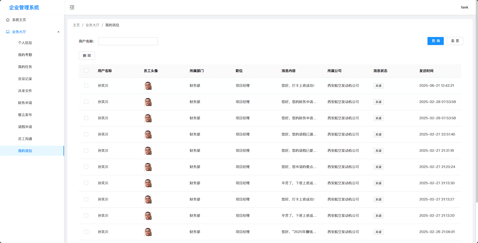Click the 业务大厅 laptop icon

[x=8, y=32]
